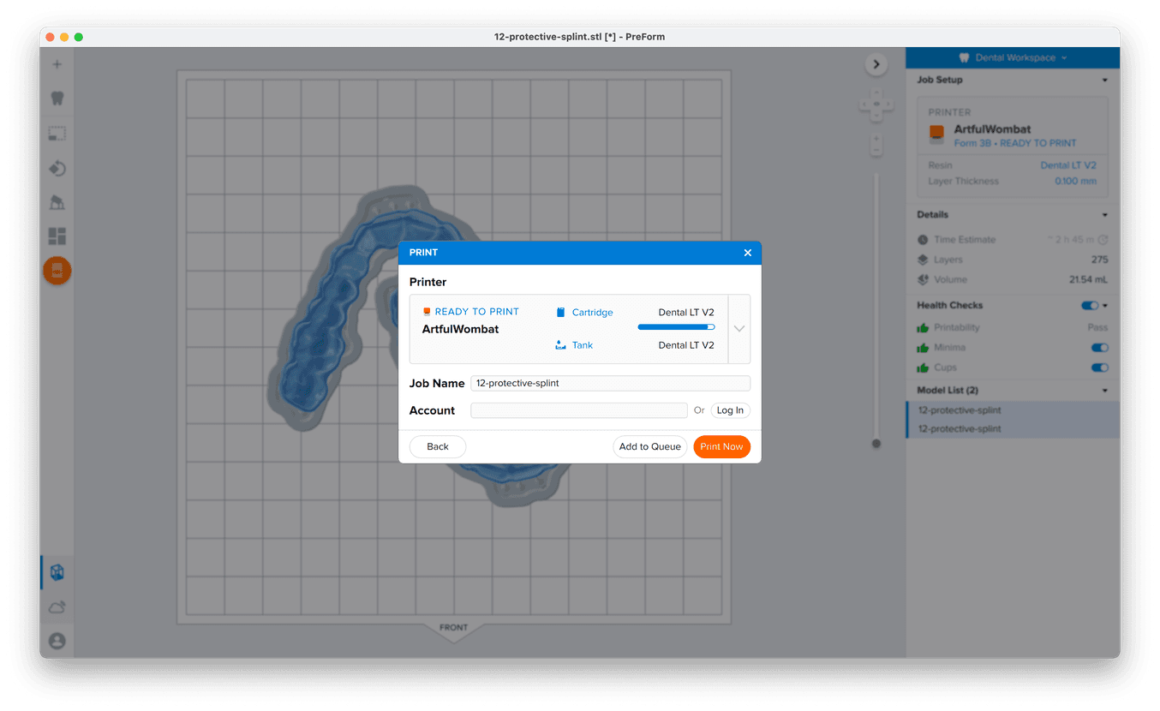
Task: Close the Print dialog with X
Action: coord(747,253)
